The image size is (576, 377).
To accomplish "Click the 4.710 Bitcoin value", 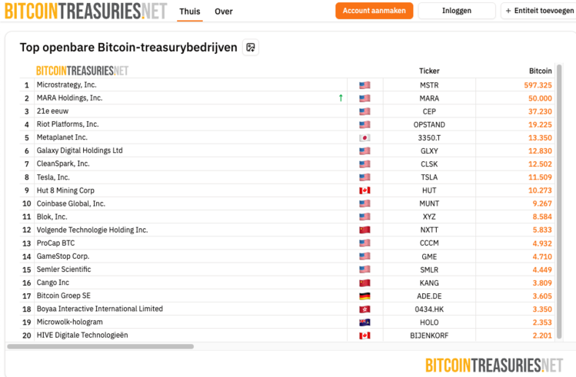I will (542, 256).
